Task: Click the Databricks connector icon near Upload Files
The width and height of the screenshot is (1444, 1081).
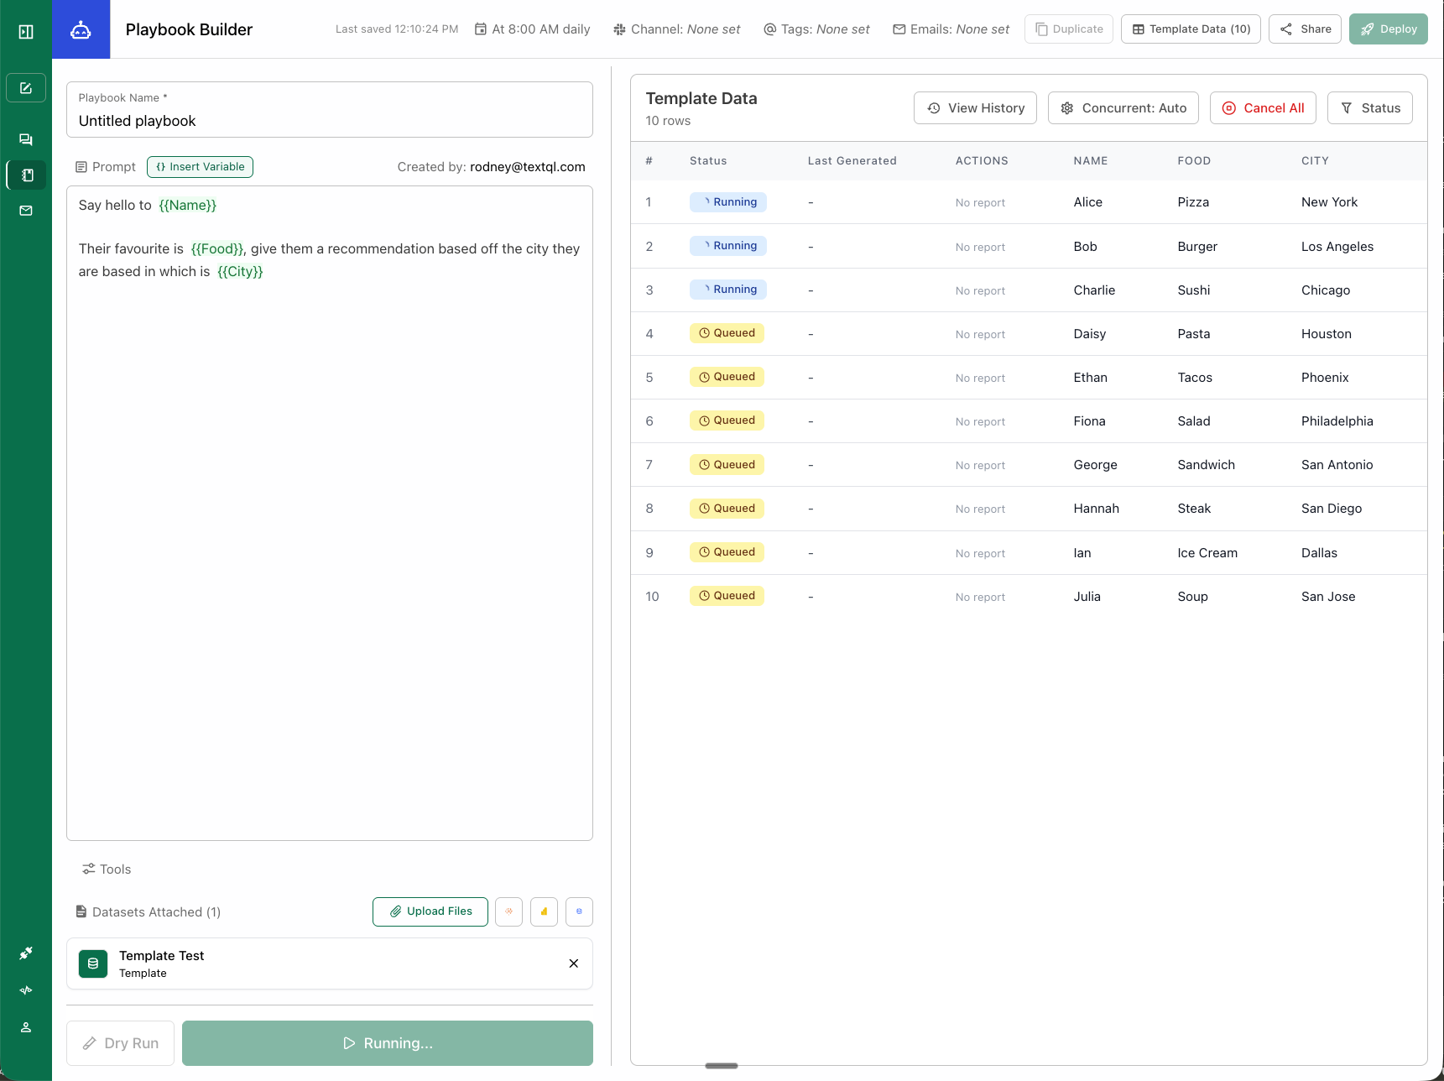Action: point(508,911)
